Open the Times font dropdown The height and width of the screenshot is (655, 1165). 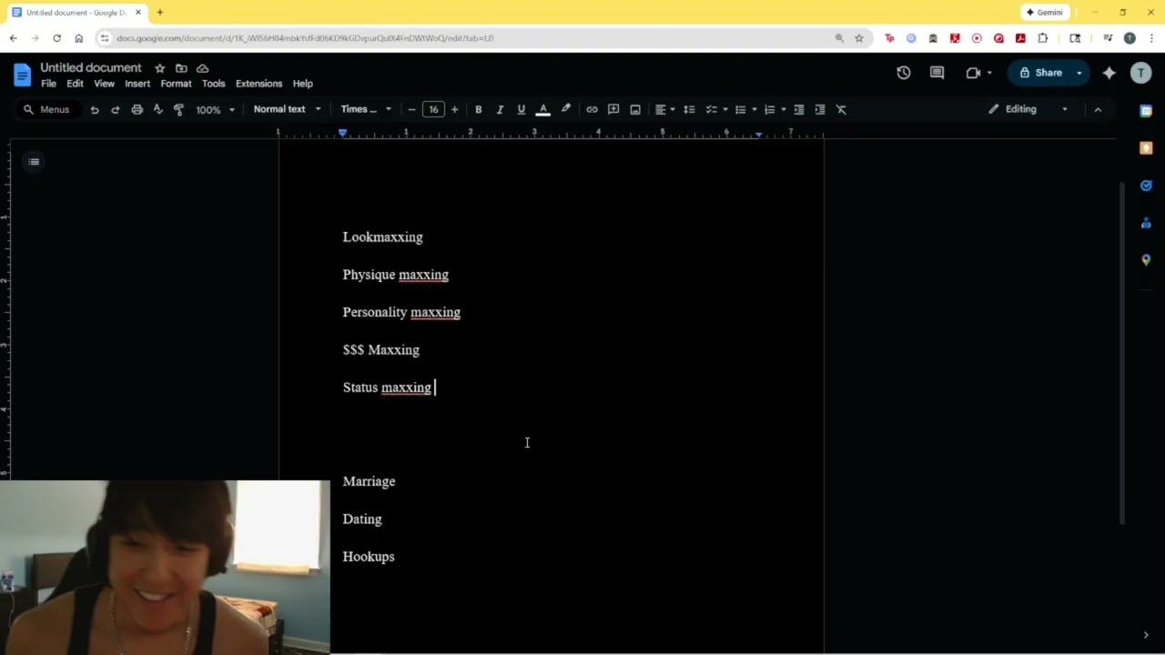click(366, 109)
